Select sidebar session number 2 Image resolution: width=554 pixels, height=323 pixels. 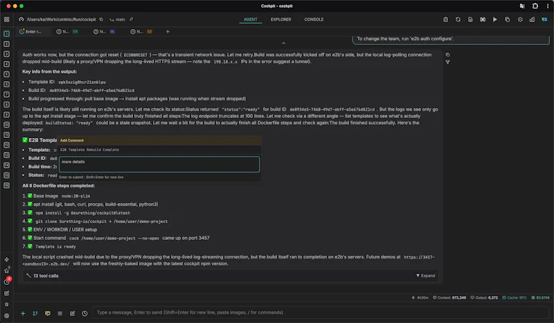point(7,44)
